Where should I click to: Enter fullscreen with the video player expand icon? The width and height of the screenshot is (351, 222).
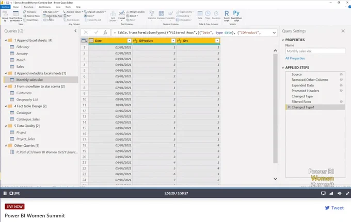347,193
